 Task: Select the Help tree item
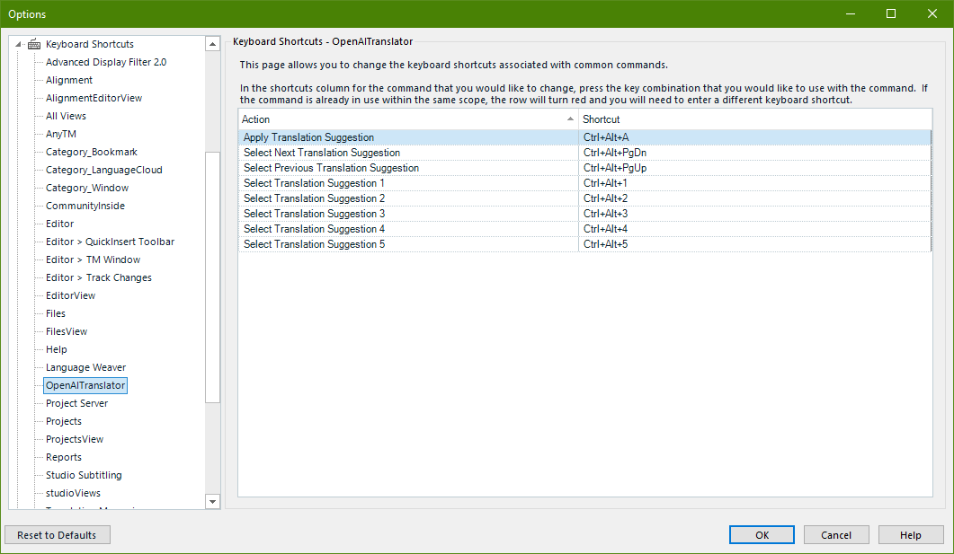click(x=56, y=349)
